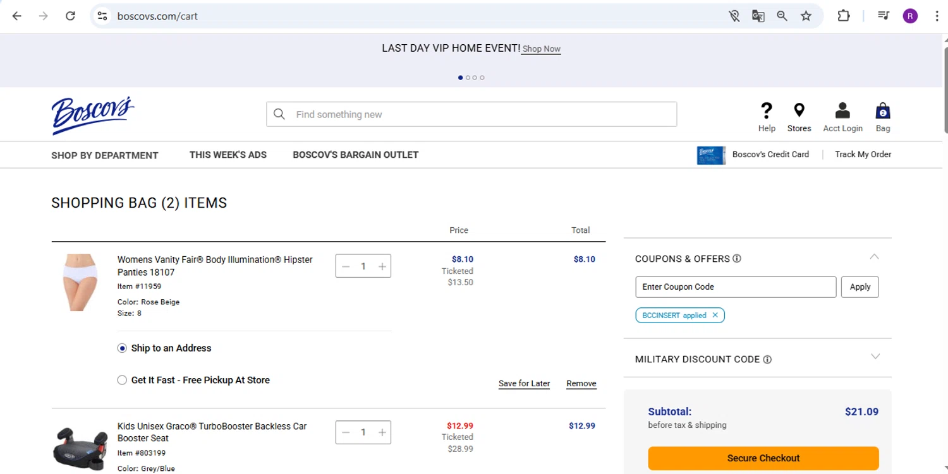948x474 pixels.
Task: Click the Color: Rose Beige text
Action: pos(149,302)
